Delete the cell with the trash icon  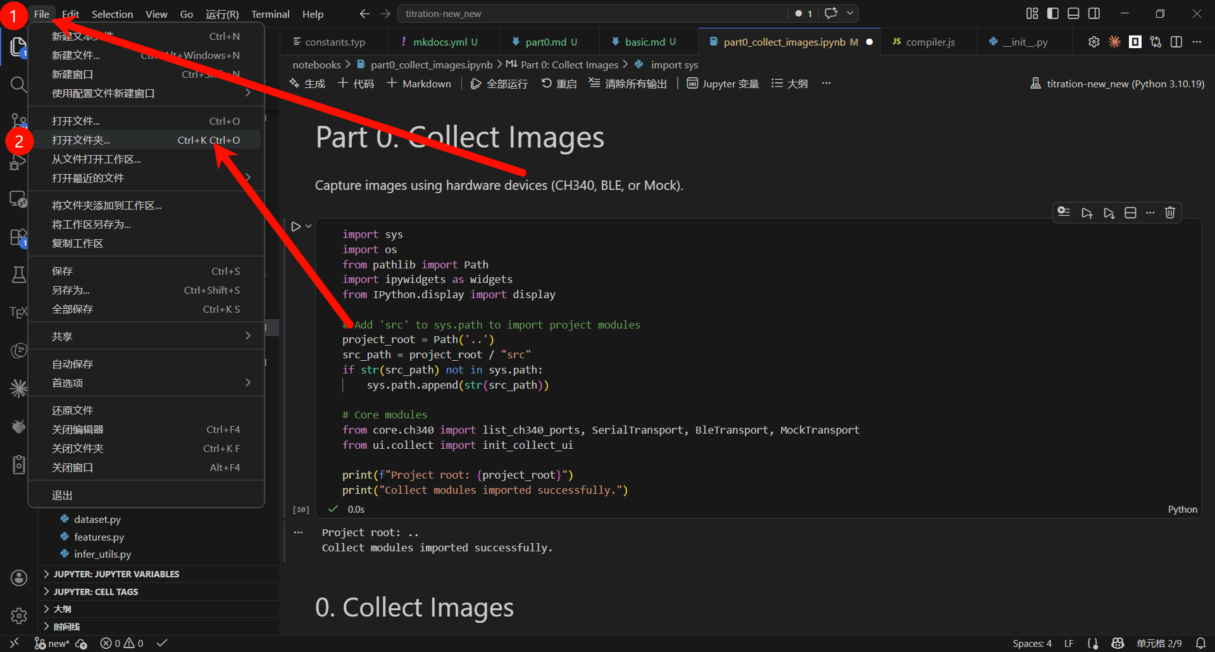pyautogui.click(x=1170, y=213)
